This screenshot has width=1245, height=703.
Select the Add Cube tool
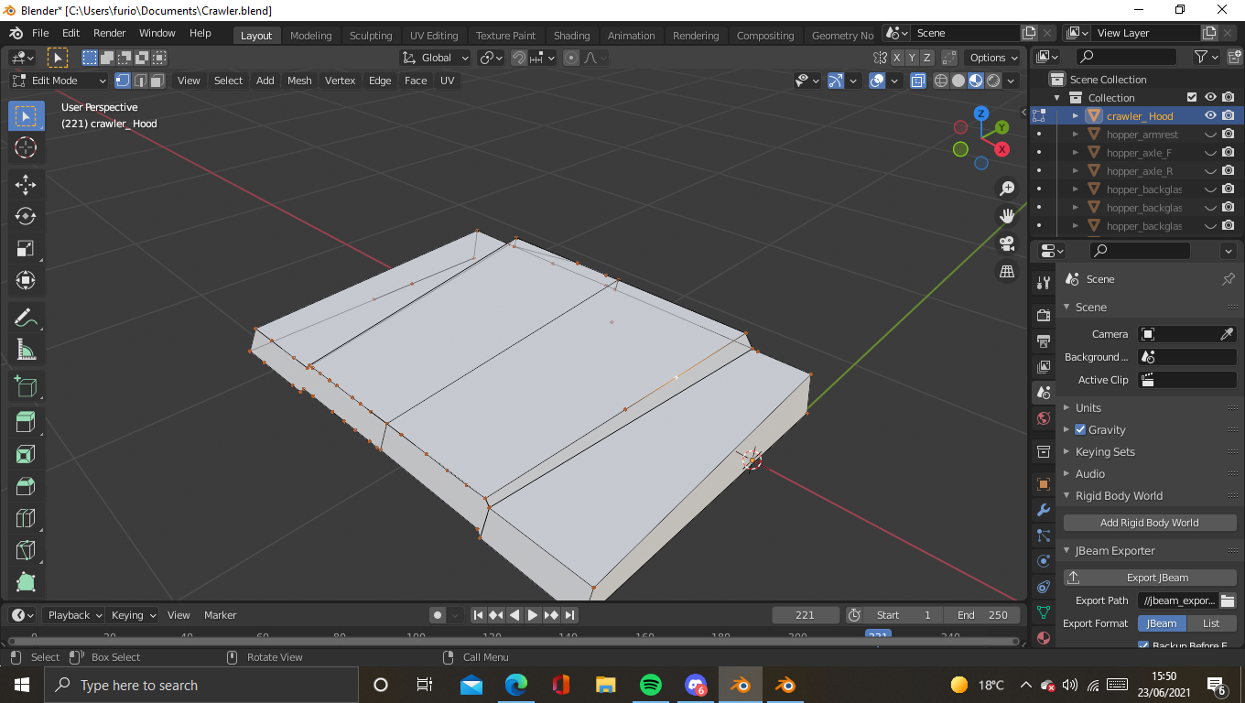pyautogui.click(x=26, y=386)
